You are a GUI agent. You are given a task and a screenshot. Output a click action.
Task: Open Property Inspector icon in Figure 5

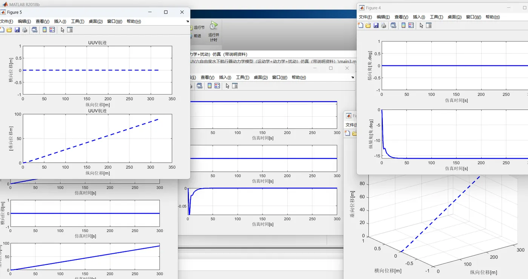click(x=70, y=30)
